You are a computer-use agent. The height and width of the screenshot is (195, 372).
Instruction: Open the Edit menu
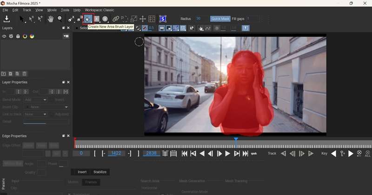[x=15, y=10]
